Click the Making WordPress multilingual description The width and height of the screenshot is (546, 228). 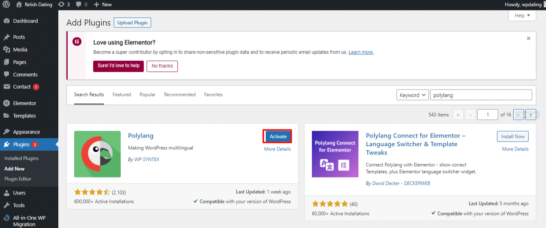(160, 148)
